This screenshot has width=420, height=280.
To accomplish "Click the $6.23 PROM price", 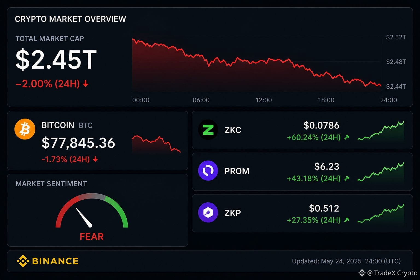I will [327, 167].
